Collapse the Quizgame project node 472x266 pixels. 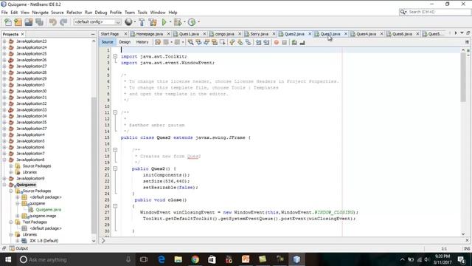tap(4, 185)
